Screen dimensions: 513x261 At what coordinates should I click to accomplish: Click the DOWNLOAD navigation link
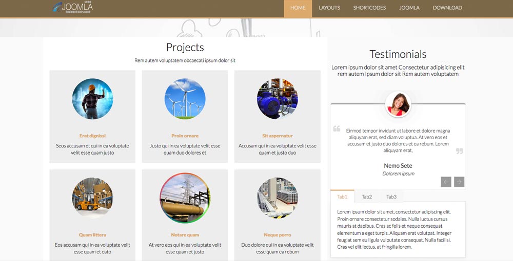tap(447, 8)
